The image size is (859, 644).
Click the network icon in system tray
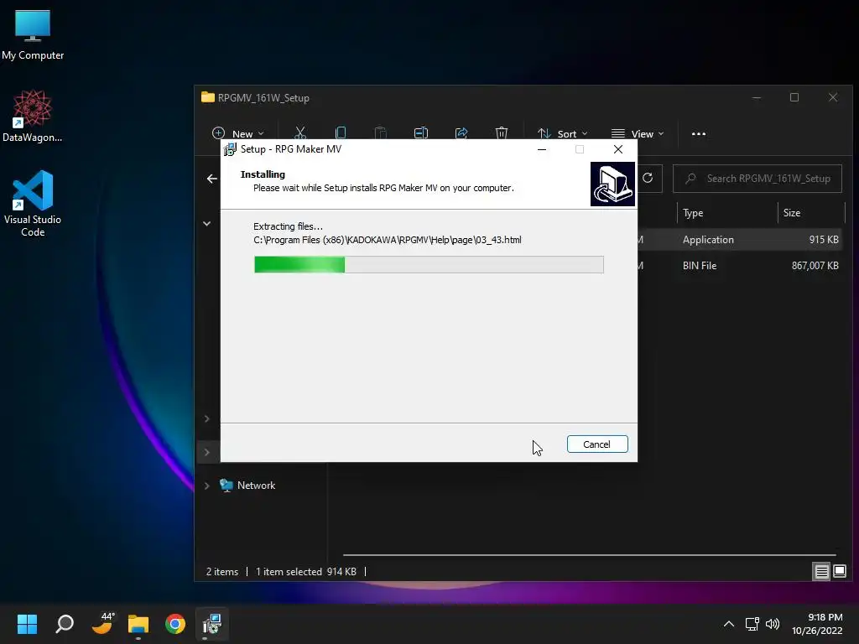[752, 624]
